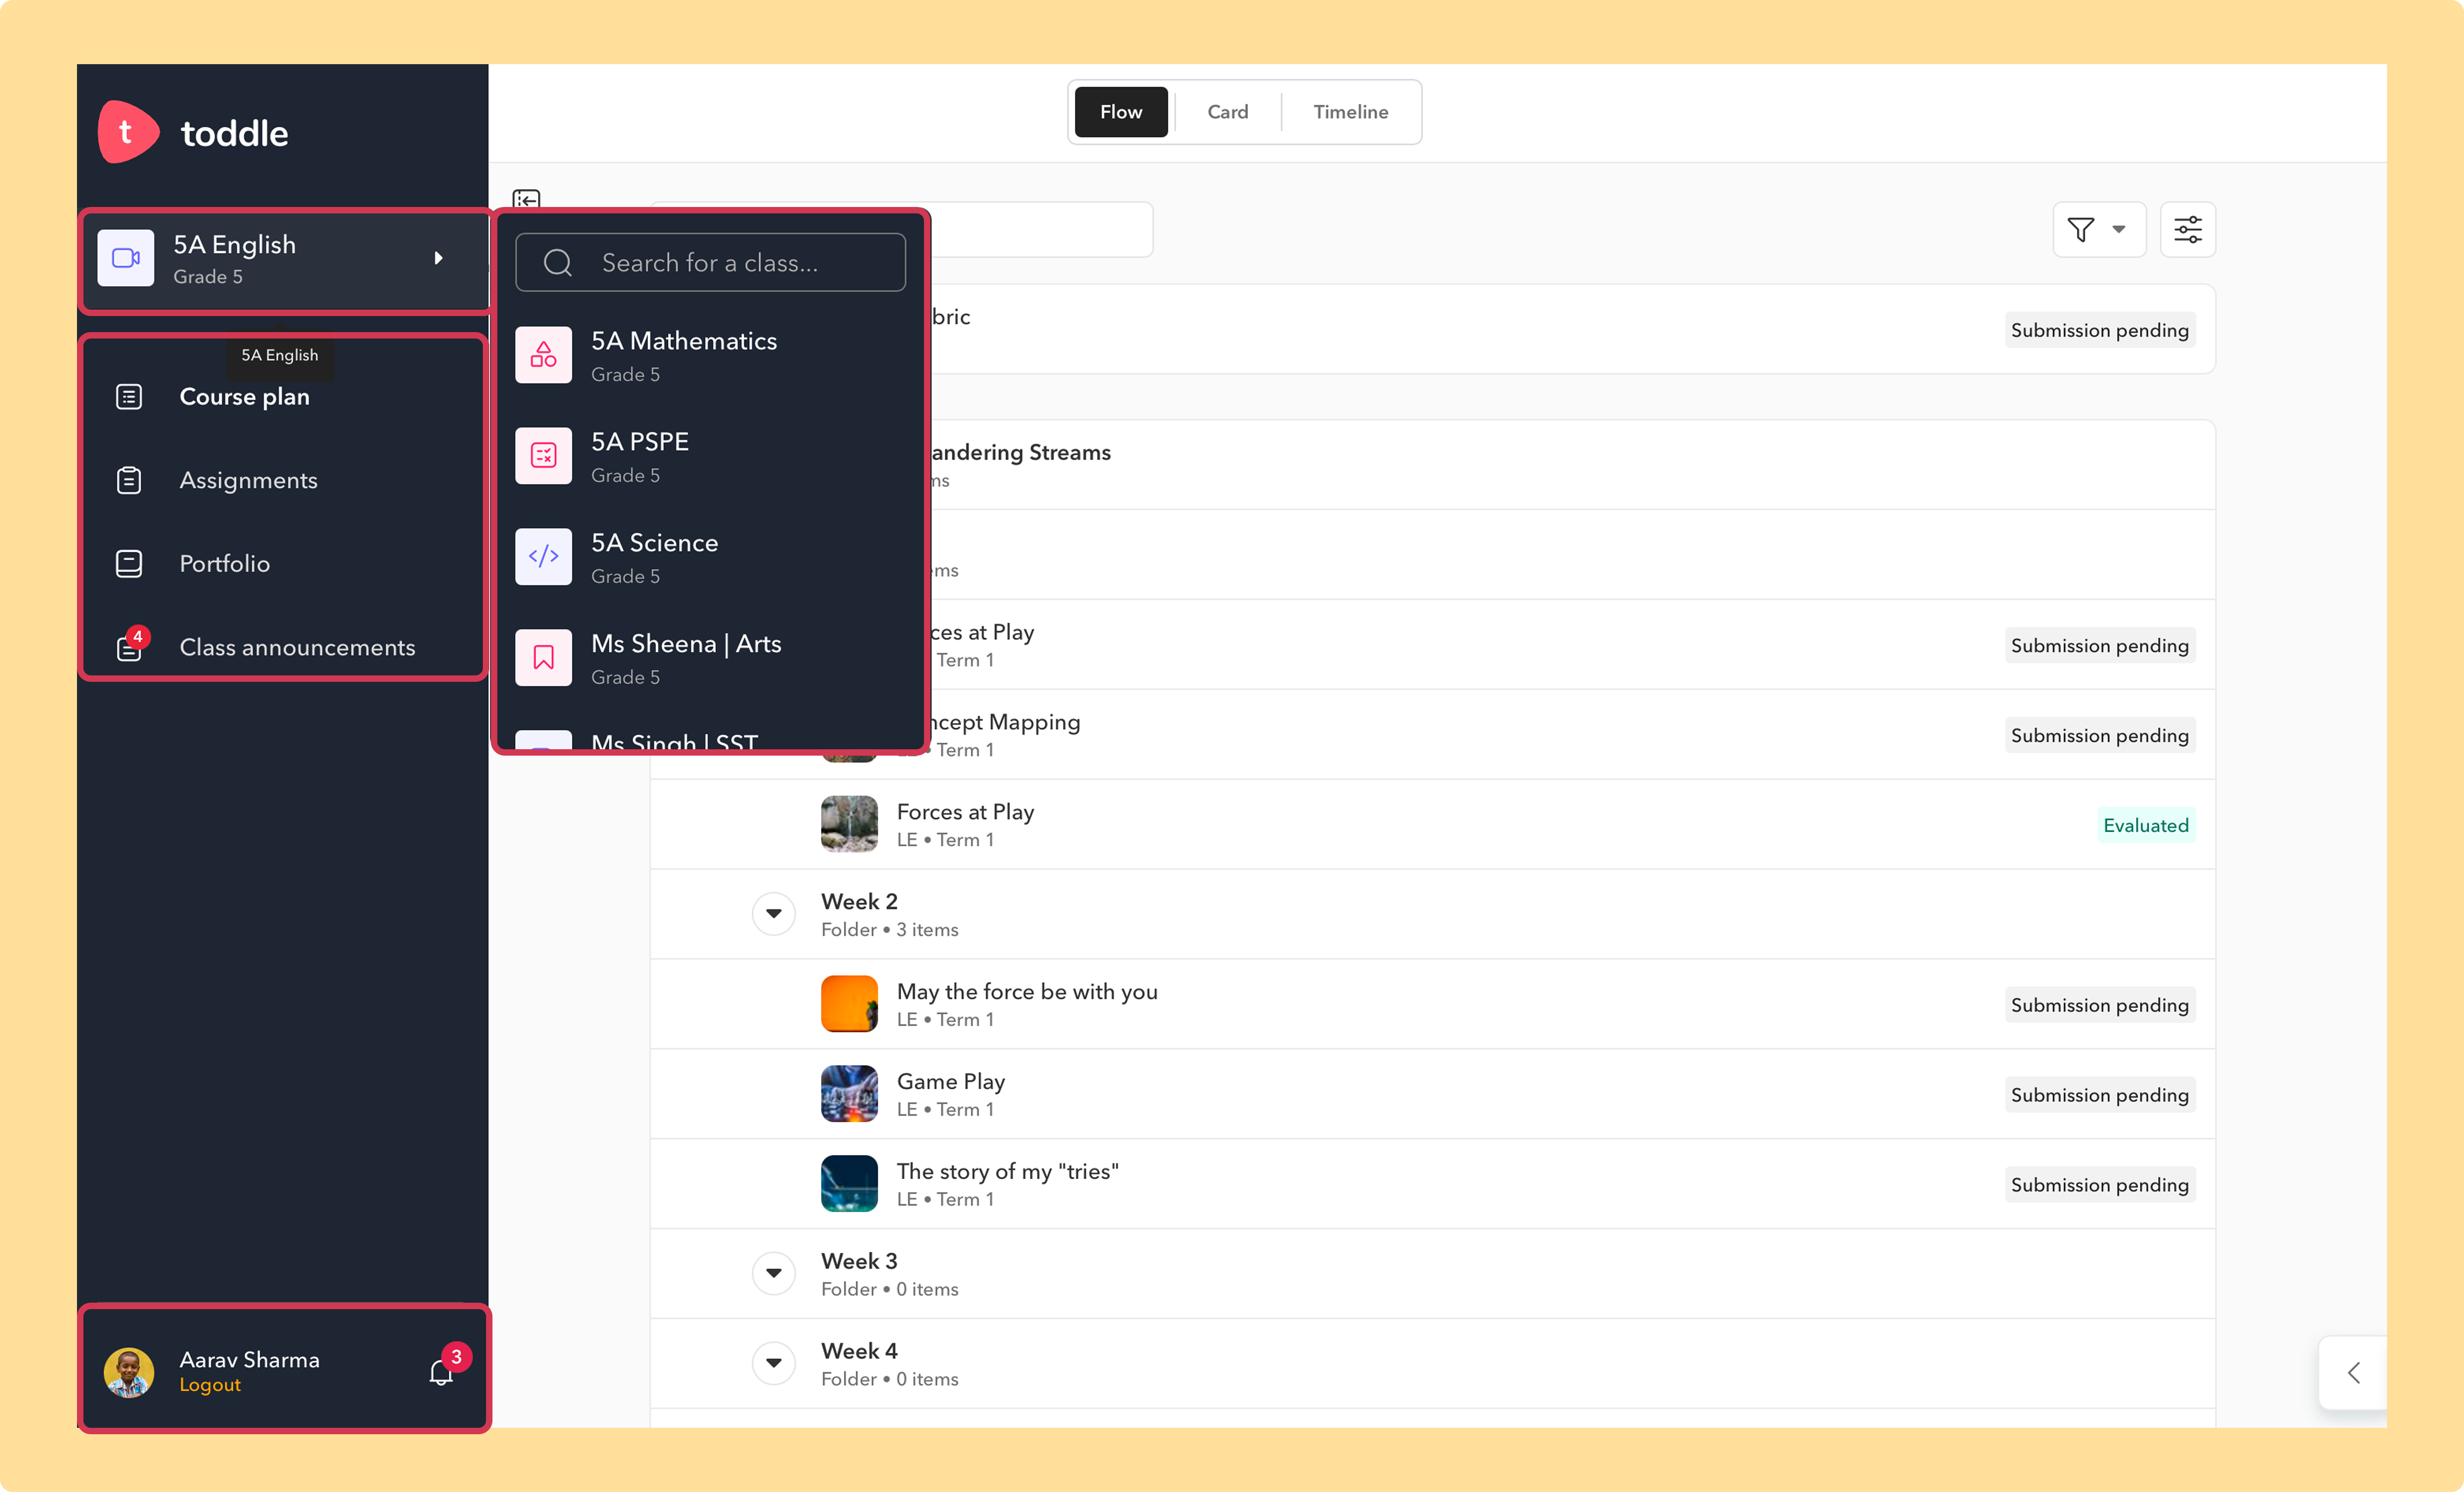Click the 5A Science code icon
This screenshot has width=2464, height=1492.
point(543,557)
